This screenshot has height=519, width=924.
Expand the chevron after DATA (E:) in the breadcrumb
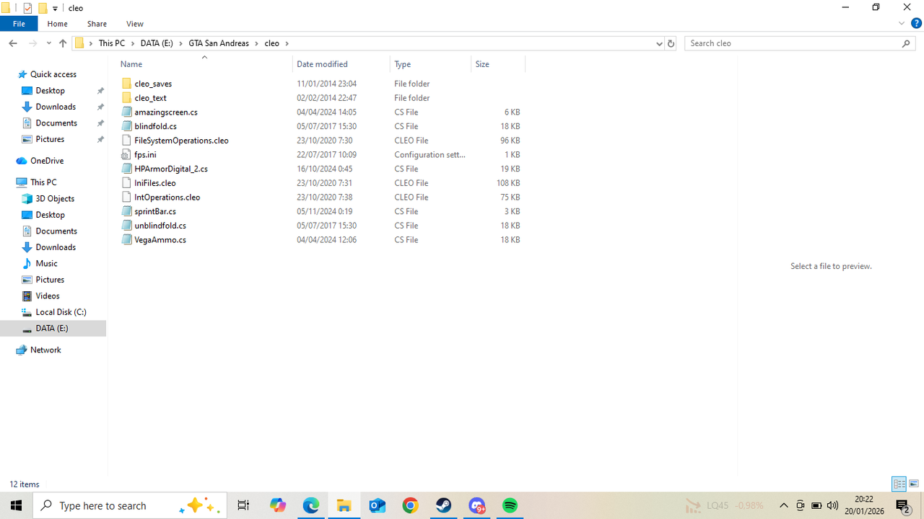(x=180, y=43)
